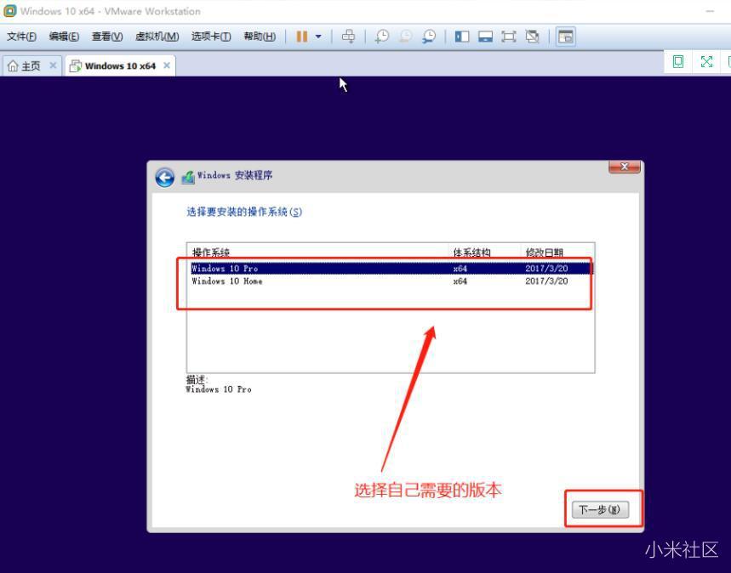The image size is (731, 573).
Task: Open the 帮助(H) menu
Action: pyautogui.click(x=260, y=37)
